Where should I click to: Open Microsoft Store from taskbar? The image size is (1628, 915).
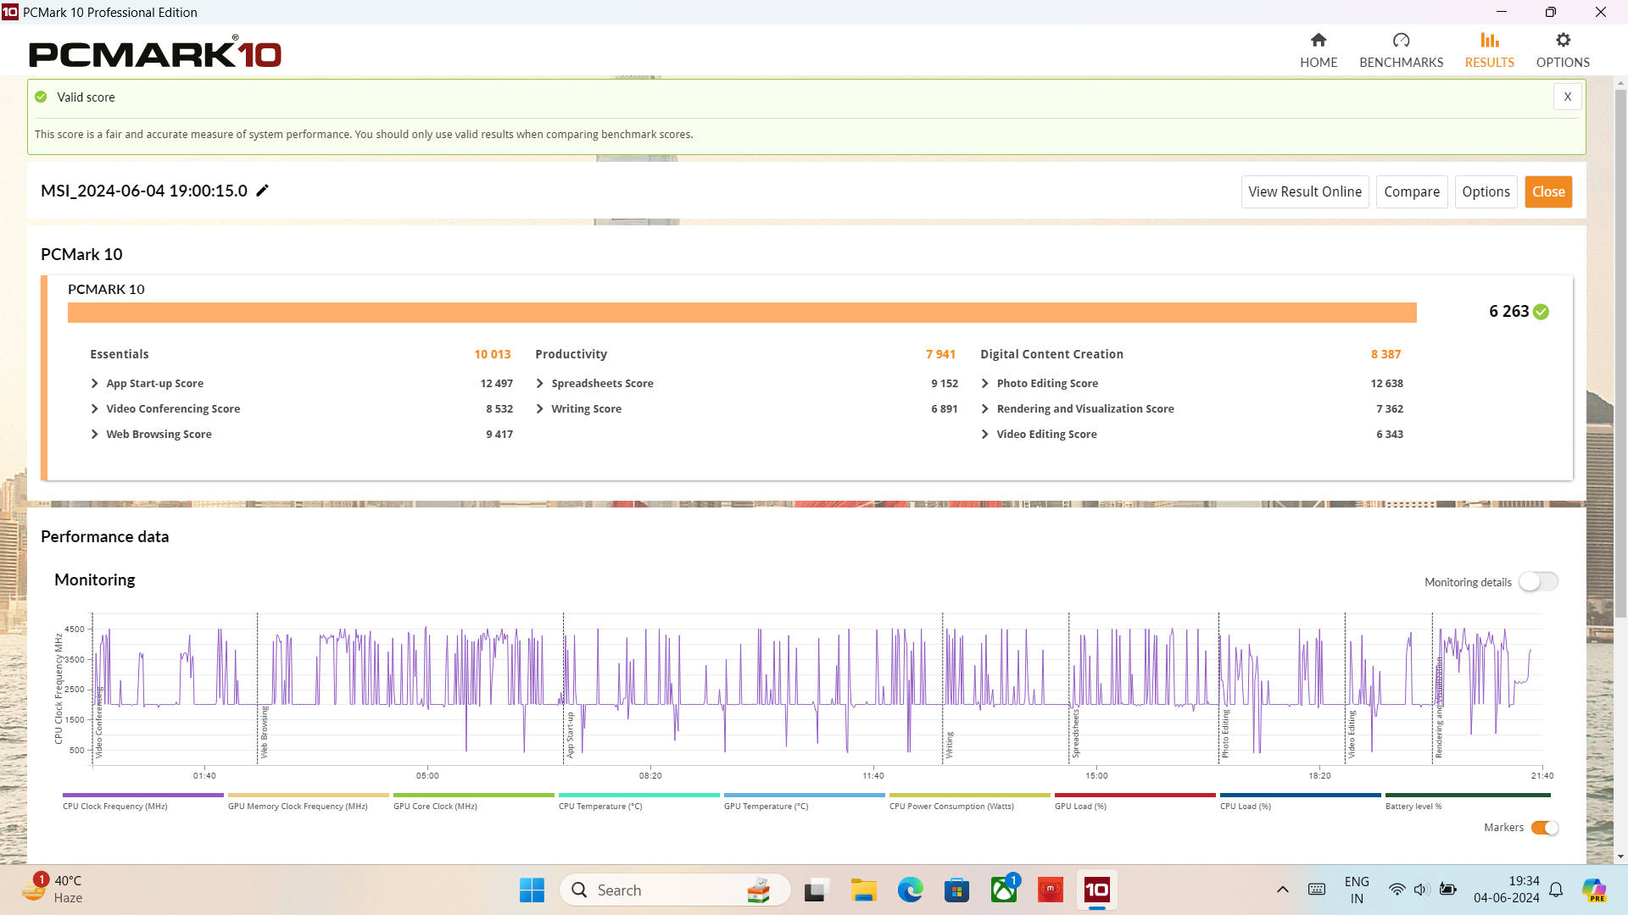956,890
